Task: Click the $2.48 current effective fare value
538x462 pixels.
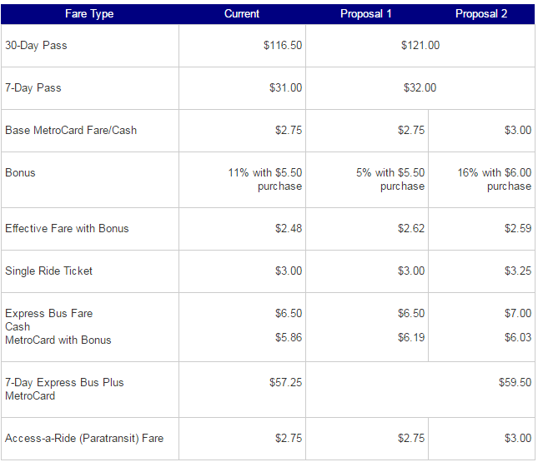Action: coord(289,229)
